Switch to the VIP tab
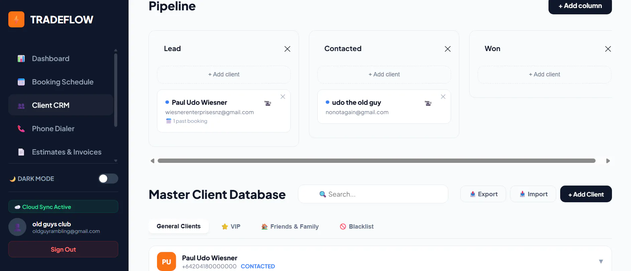Screen dimensions: 631x271 coord(231,227)
